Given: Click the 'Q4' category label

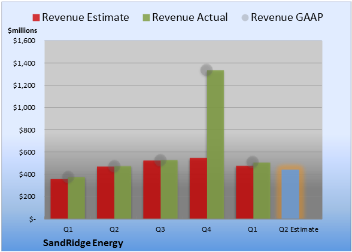Looking at the screenshot, I should pos(207,229).
